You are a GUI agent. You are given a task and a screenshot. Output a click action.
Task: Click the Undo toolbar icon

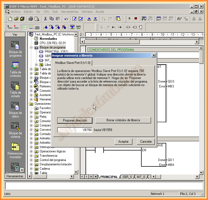[x=66, y=19]
